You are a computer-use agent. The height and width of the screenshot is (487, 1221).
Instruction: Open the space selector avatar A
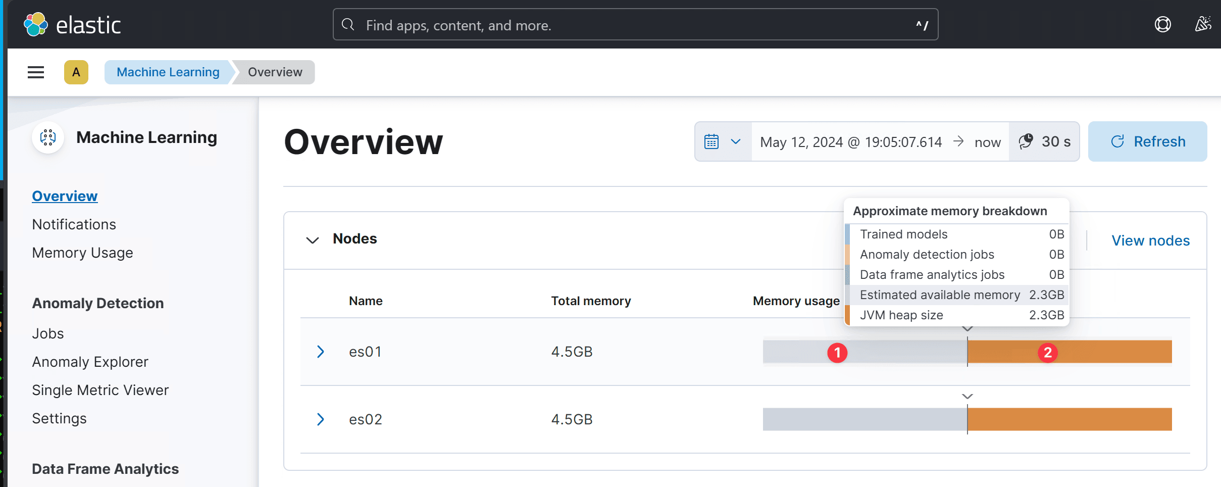coord(76,72)
